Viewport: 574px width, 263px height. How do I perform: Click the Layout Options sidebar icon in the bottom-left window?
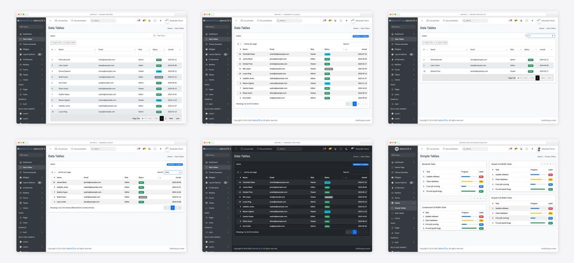click(20, 182)
